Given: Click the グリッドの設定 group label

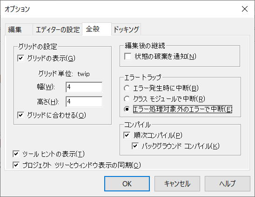Looking at the screenshot, I should tap(38, 47).
